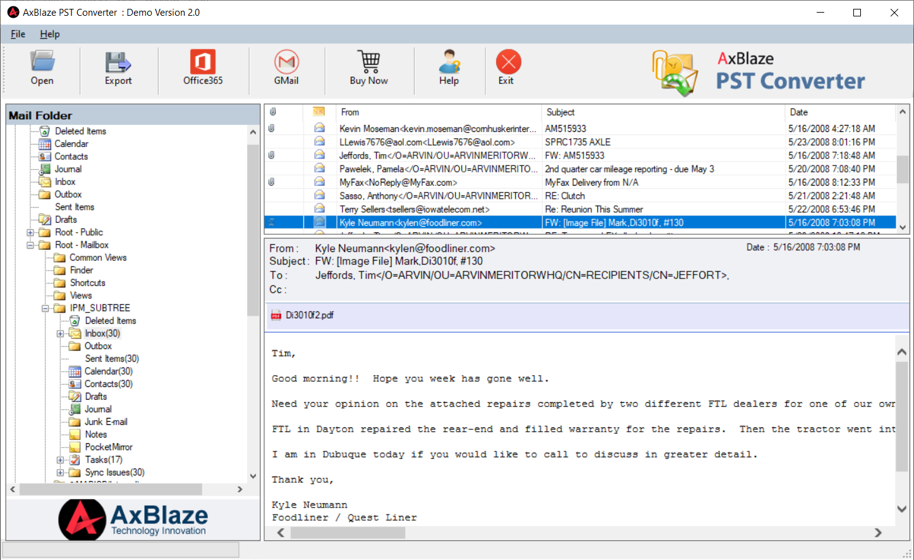Viewport: 914px width, 560px height.
Task: Click the envelope icon column header
Action: 319,112
